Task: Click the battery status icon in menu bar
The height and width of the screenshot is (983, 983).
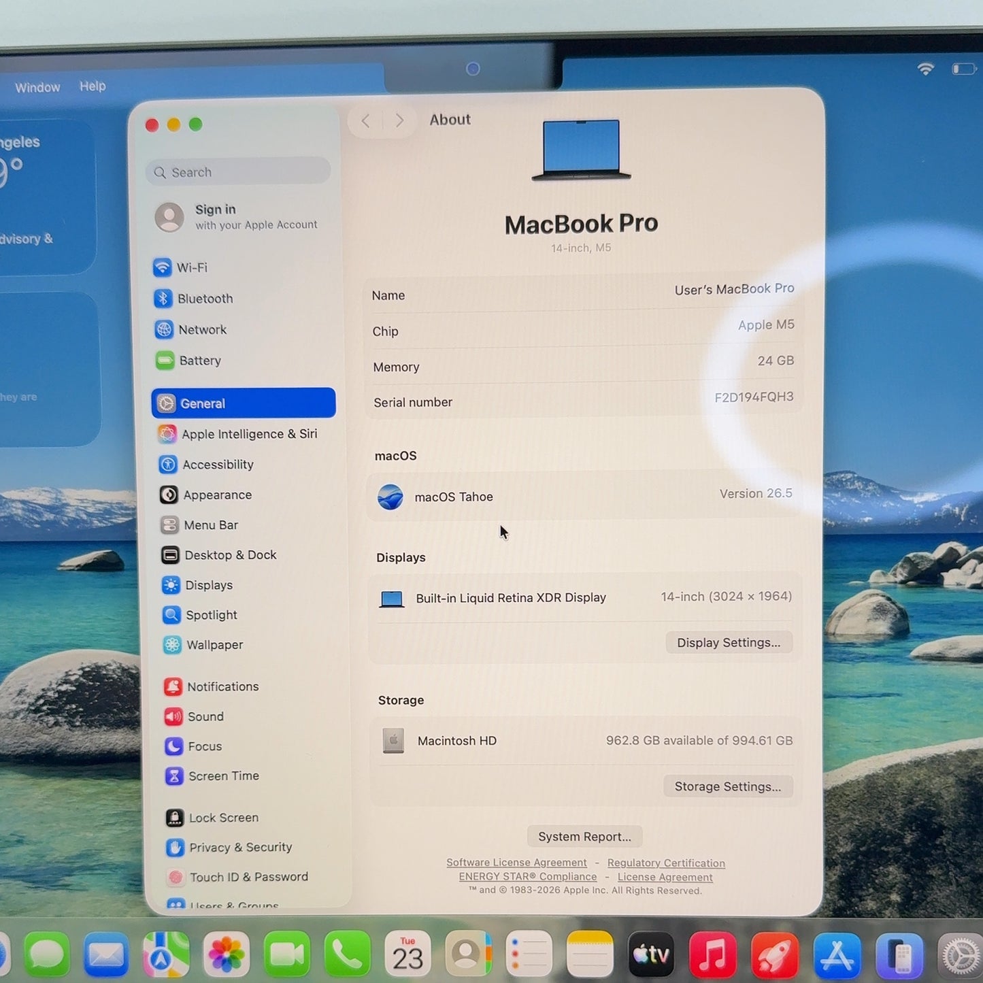Action: coord(964,69)
